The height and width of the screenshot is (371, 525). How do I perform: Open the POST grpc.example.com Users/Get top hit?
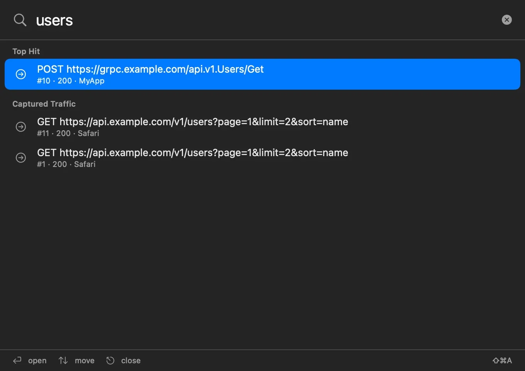(262, 74)
